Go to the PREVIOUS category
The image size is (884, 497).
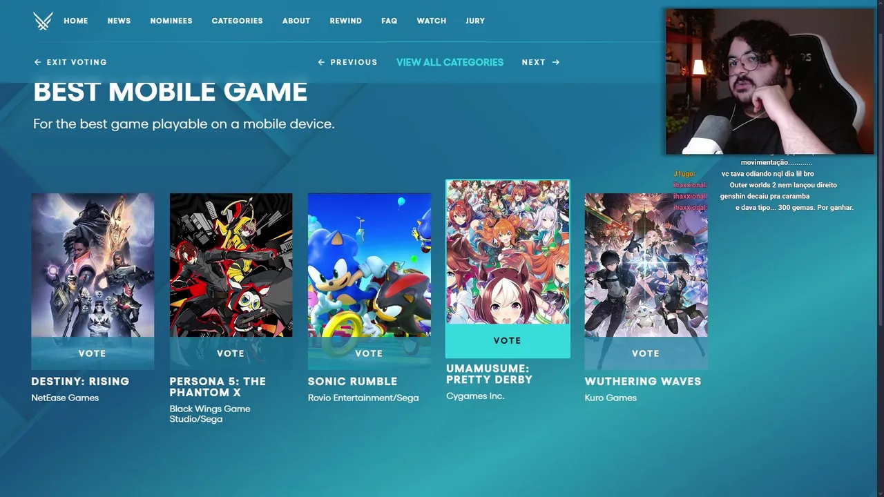347,62
